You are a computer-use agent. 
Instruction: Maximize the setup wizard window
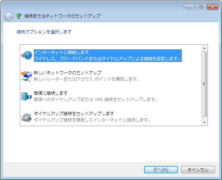tap(201, 7)
